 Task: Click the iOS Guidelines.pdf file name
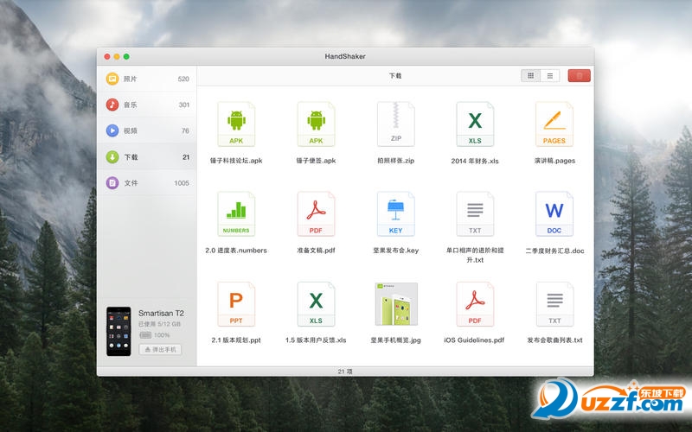[x=474, y=340]
